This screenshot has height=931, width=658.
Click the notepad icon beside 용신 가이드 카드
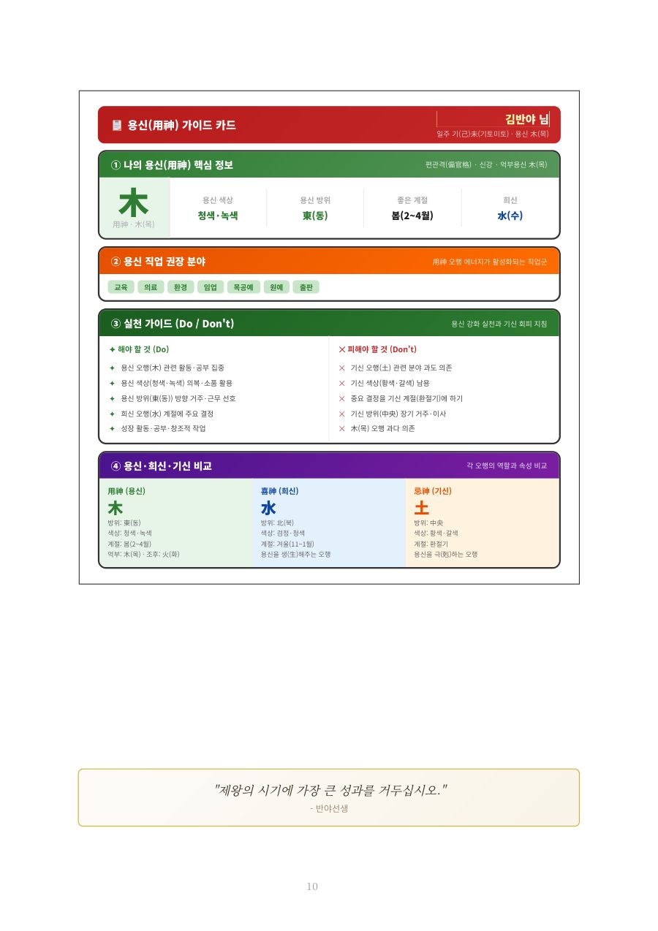click(116, 125)
